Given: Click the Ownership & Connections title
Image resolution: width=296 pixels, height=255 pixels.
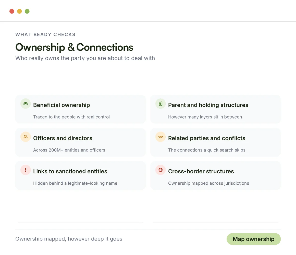Looking at the screenshot, I should click(x=74, y=47).
